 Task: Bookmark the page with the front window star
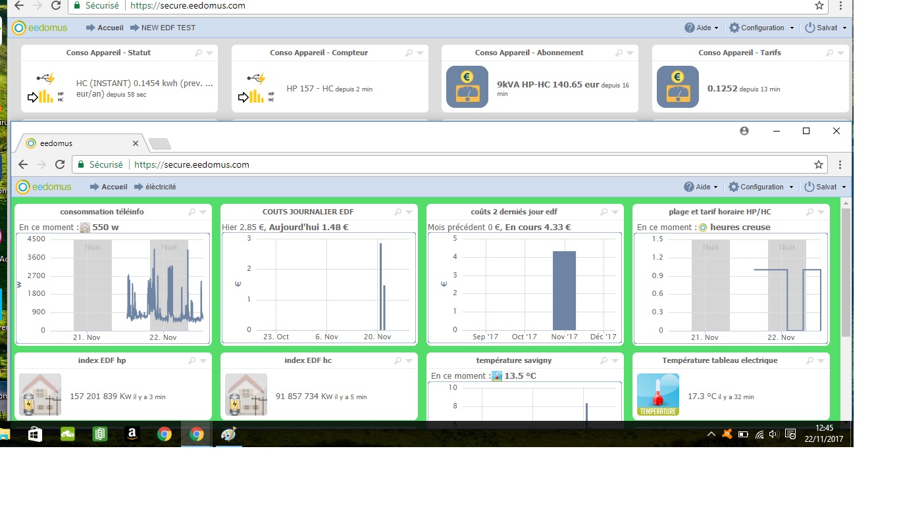(x=819, y=164)
